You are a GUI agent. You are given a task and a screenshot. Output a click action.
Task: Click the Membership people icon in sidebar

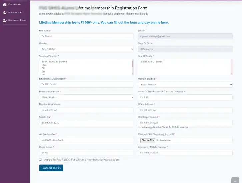(5, 12)
